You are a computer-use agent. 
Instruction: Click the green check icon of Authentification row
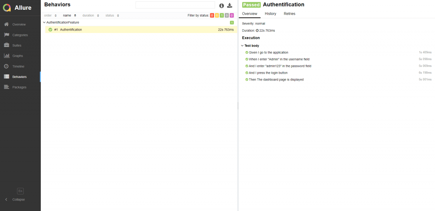tap(50, 30)
